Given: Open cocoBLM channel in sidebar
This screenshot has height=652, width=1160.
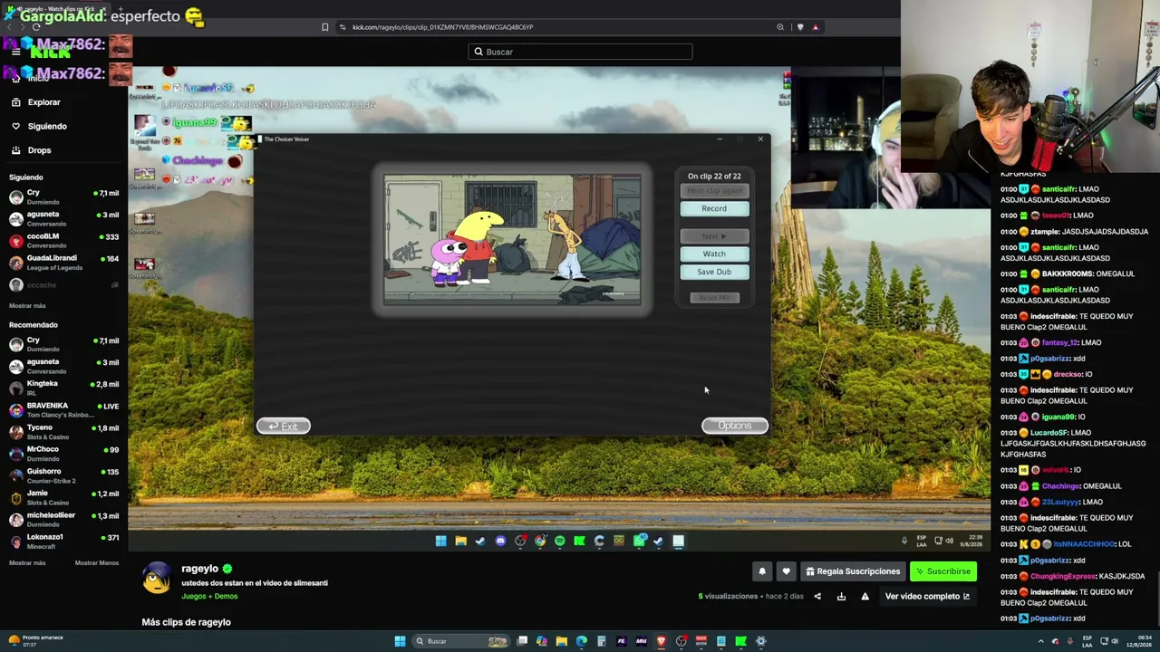Looking at the screenshot, I should tap(63, 240).
